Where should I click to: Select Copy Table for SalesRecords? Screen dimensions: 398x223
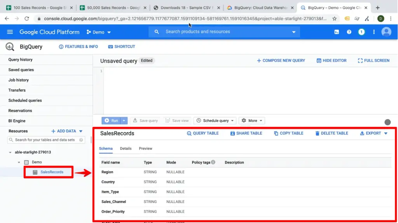point(288,133)
